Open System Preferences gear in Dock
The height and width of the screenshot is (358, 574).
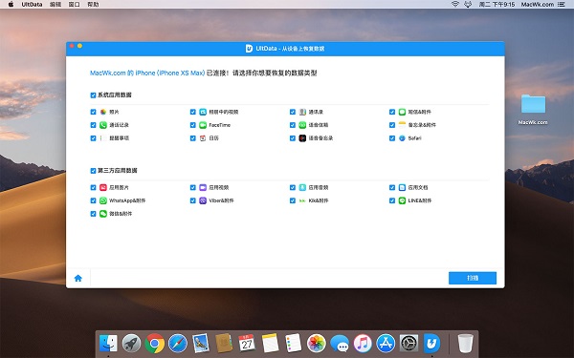[408, 344]
